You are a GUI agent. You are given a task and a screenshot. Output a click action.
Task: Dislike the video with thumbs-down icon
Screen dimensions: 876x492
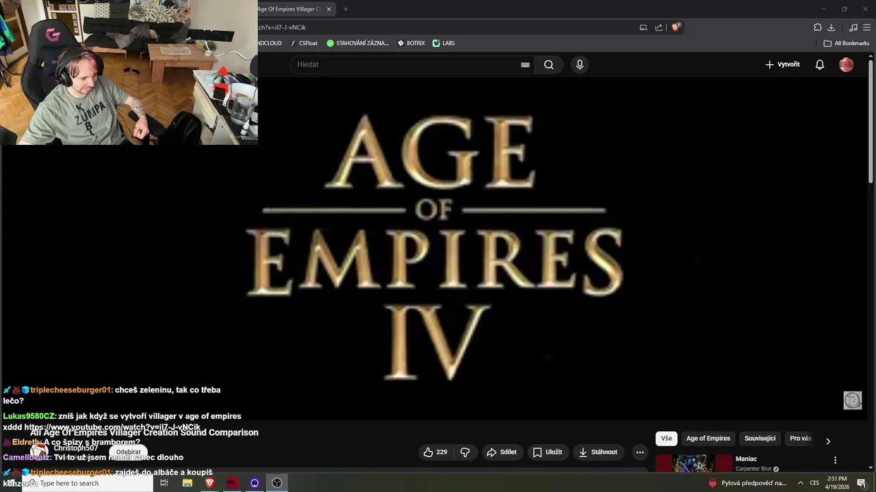pyautogui.click(x=465, y=452)
